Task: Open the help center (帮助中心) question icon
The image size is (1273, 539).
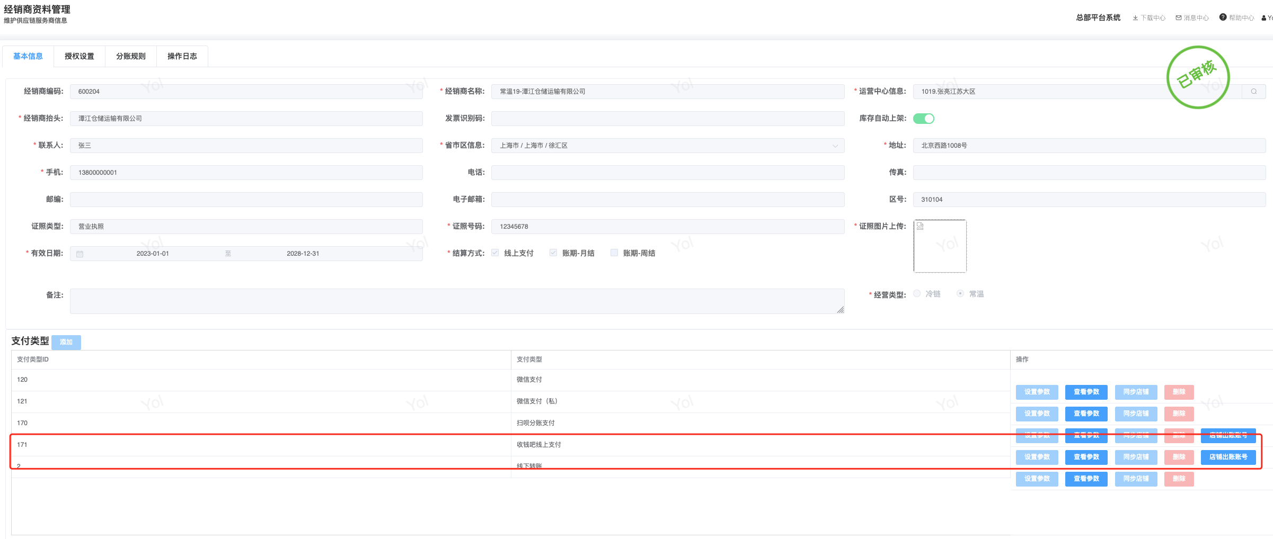Action: (1223, 17)
